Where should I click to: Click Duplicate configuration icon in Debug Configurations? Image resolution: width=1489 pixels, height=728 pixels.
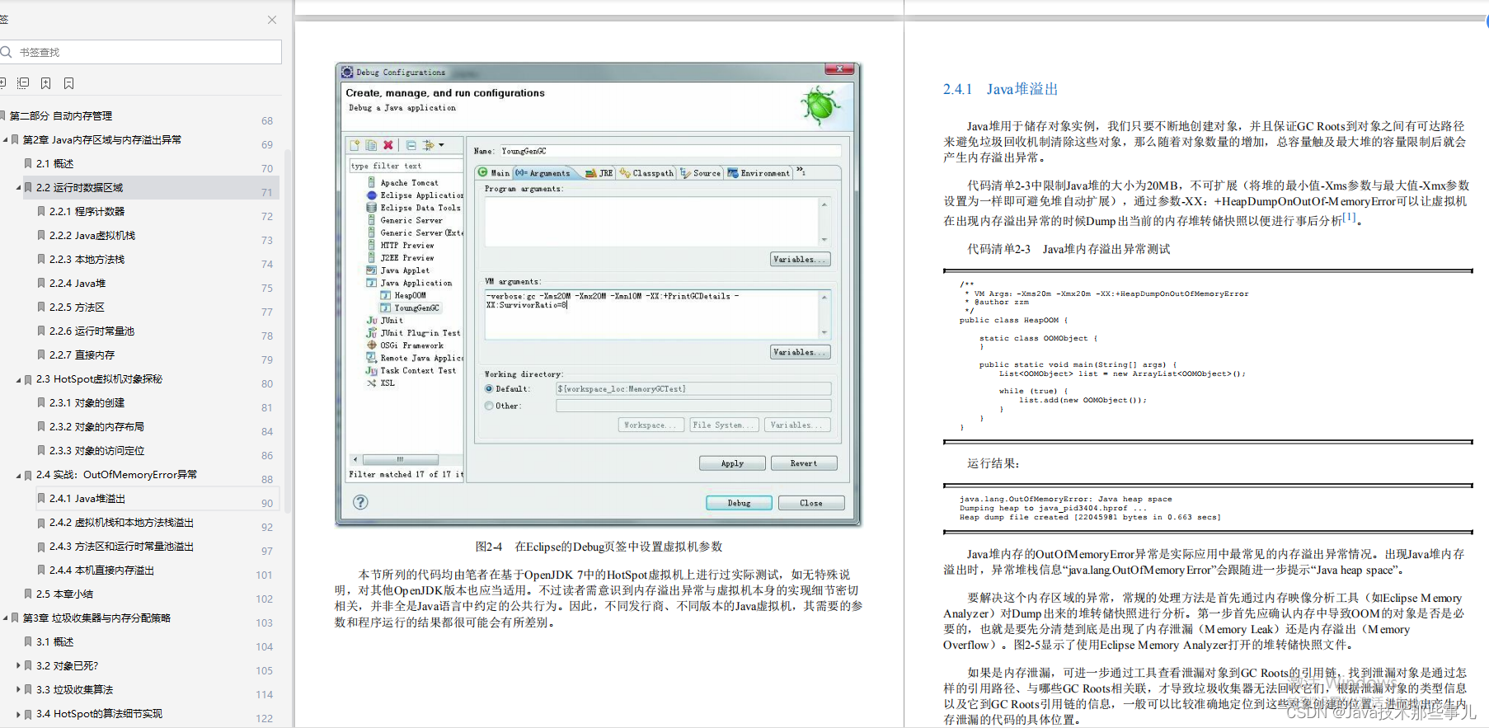(372, 145)
